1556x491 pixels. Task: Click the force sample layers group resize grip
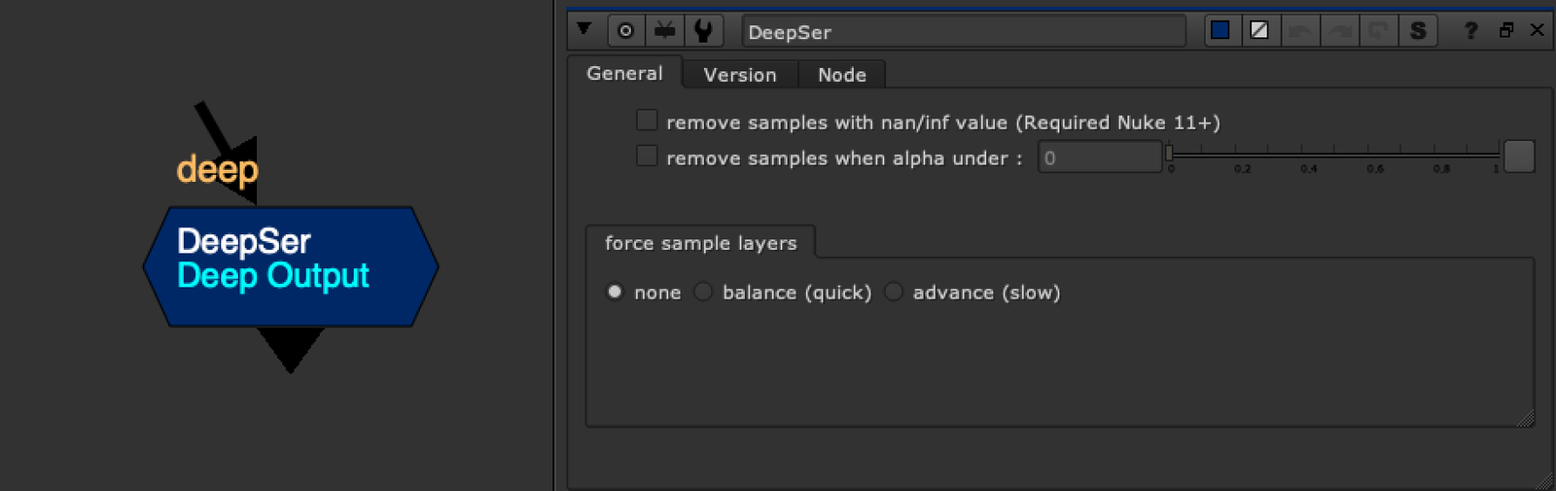pyautogui.click(x=1525, y=418)
